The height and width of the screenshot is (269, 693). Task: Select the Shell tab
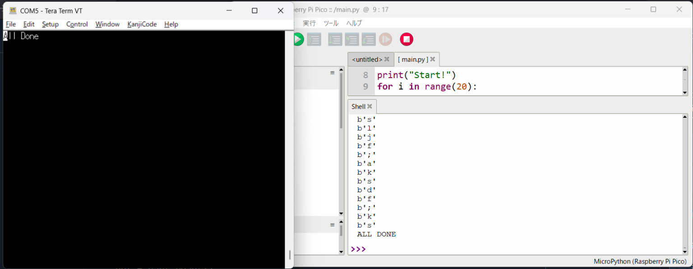(358, 106)
